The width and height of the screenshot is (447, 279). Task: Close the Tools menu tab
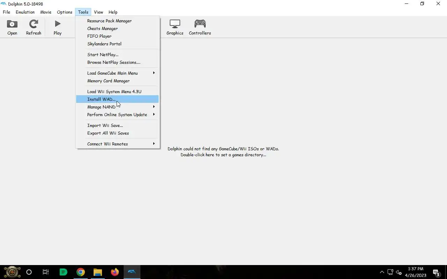(83, 12)
